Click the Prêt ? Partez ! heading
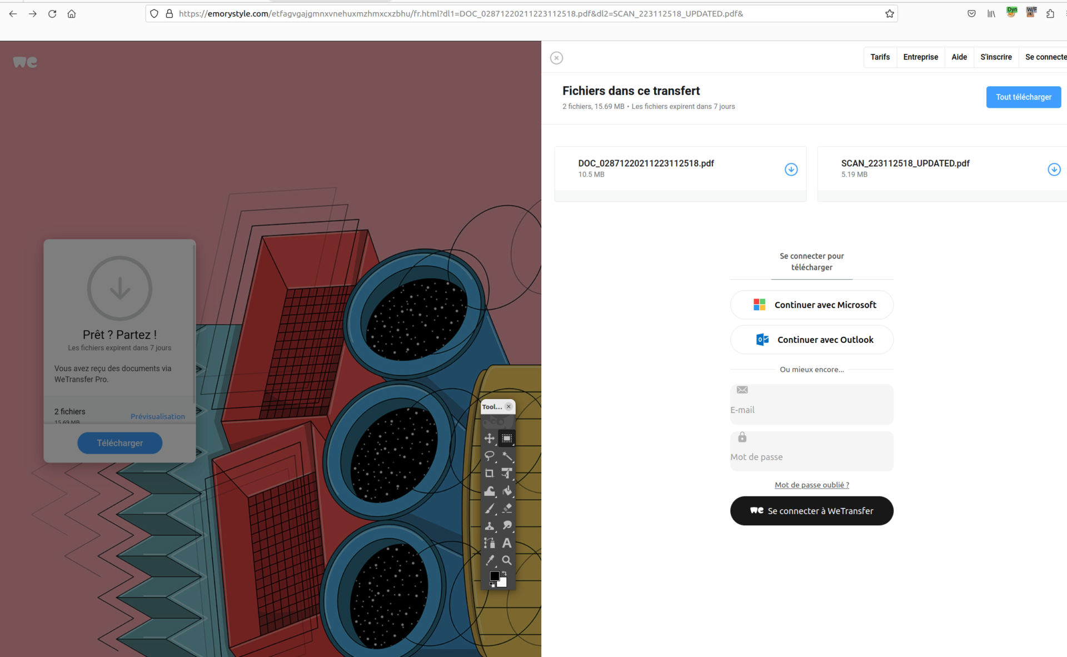This screenshot has width=1067, height=657. click(x=119, y=335)
